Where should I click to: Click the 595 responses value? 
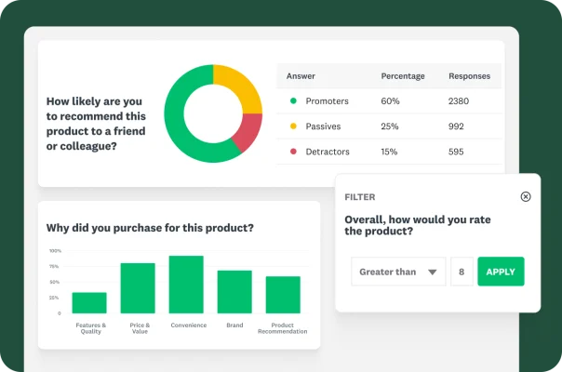456,152
